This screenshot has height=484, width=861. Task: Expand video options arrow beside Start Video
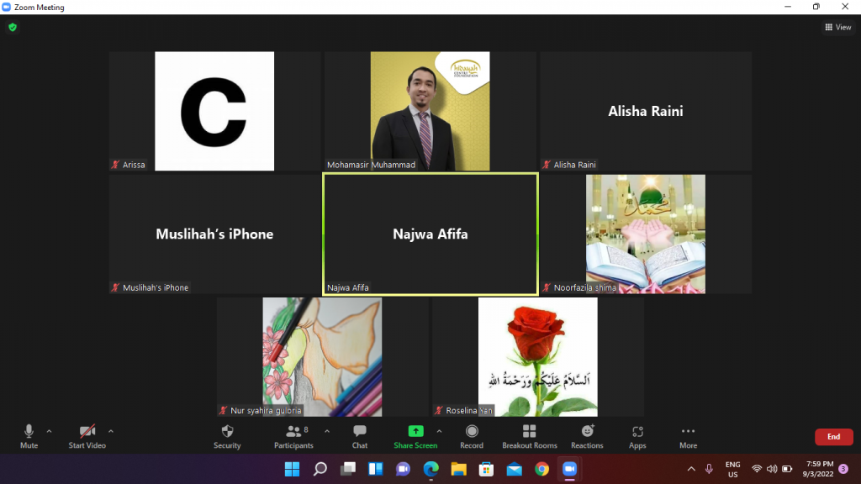point(111,431)
